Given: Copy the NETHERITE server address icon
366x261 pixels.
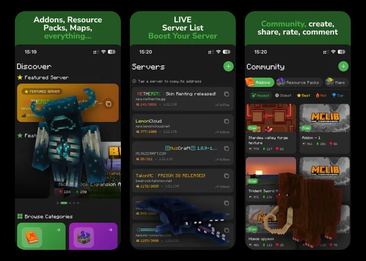Looking at the screenshot, I should (x=227, y=94).
